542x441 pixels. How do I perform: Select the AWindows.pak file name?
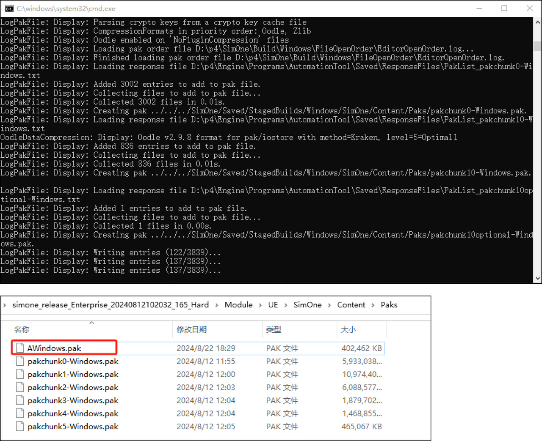54,348
